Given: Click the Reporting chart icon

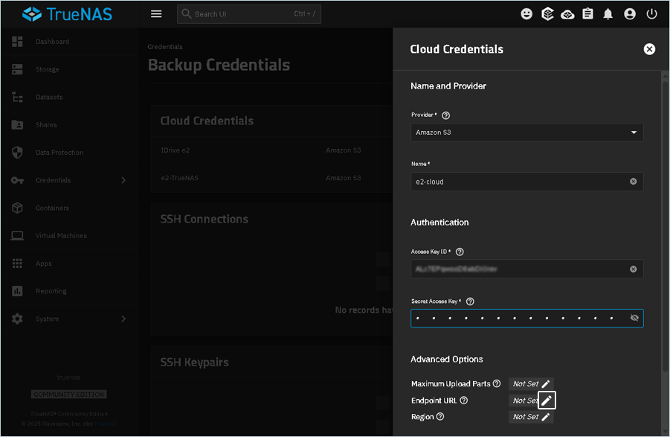Looking at the screenshot, I should (17, 291).
